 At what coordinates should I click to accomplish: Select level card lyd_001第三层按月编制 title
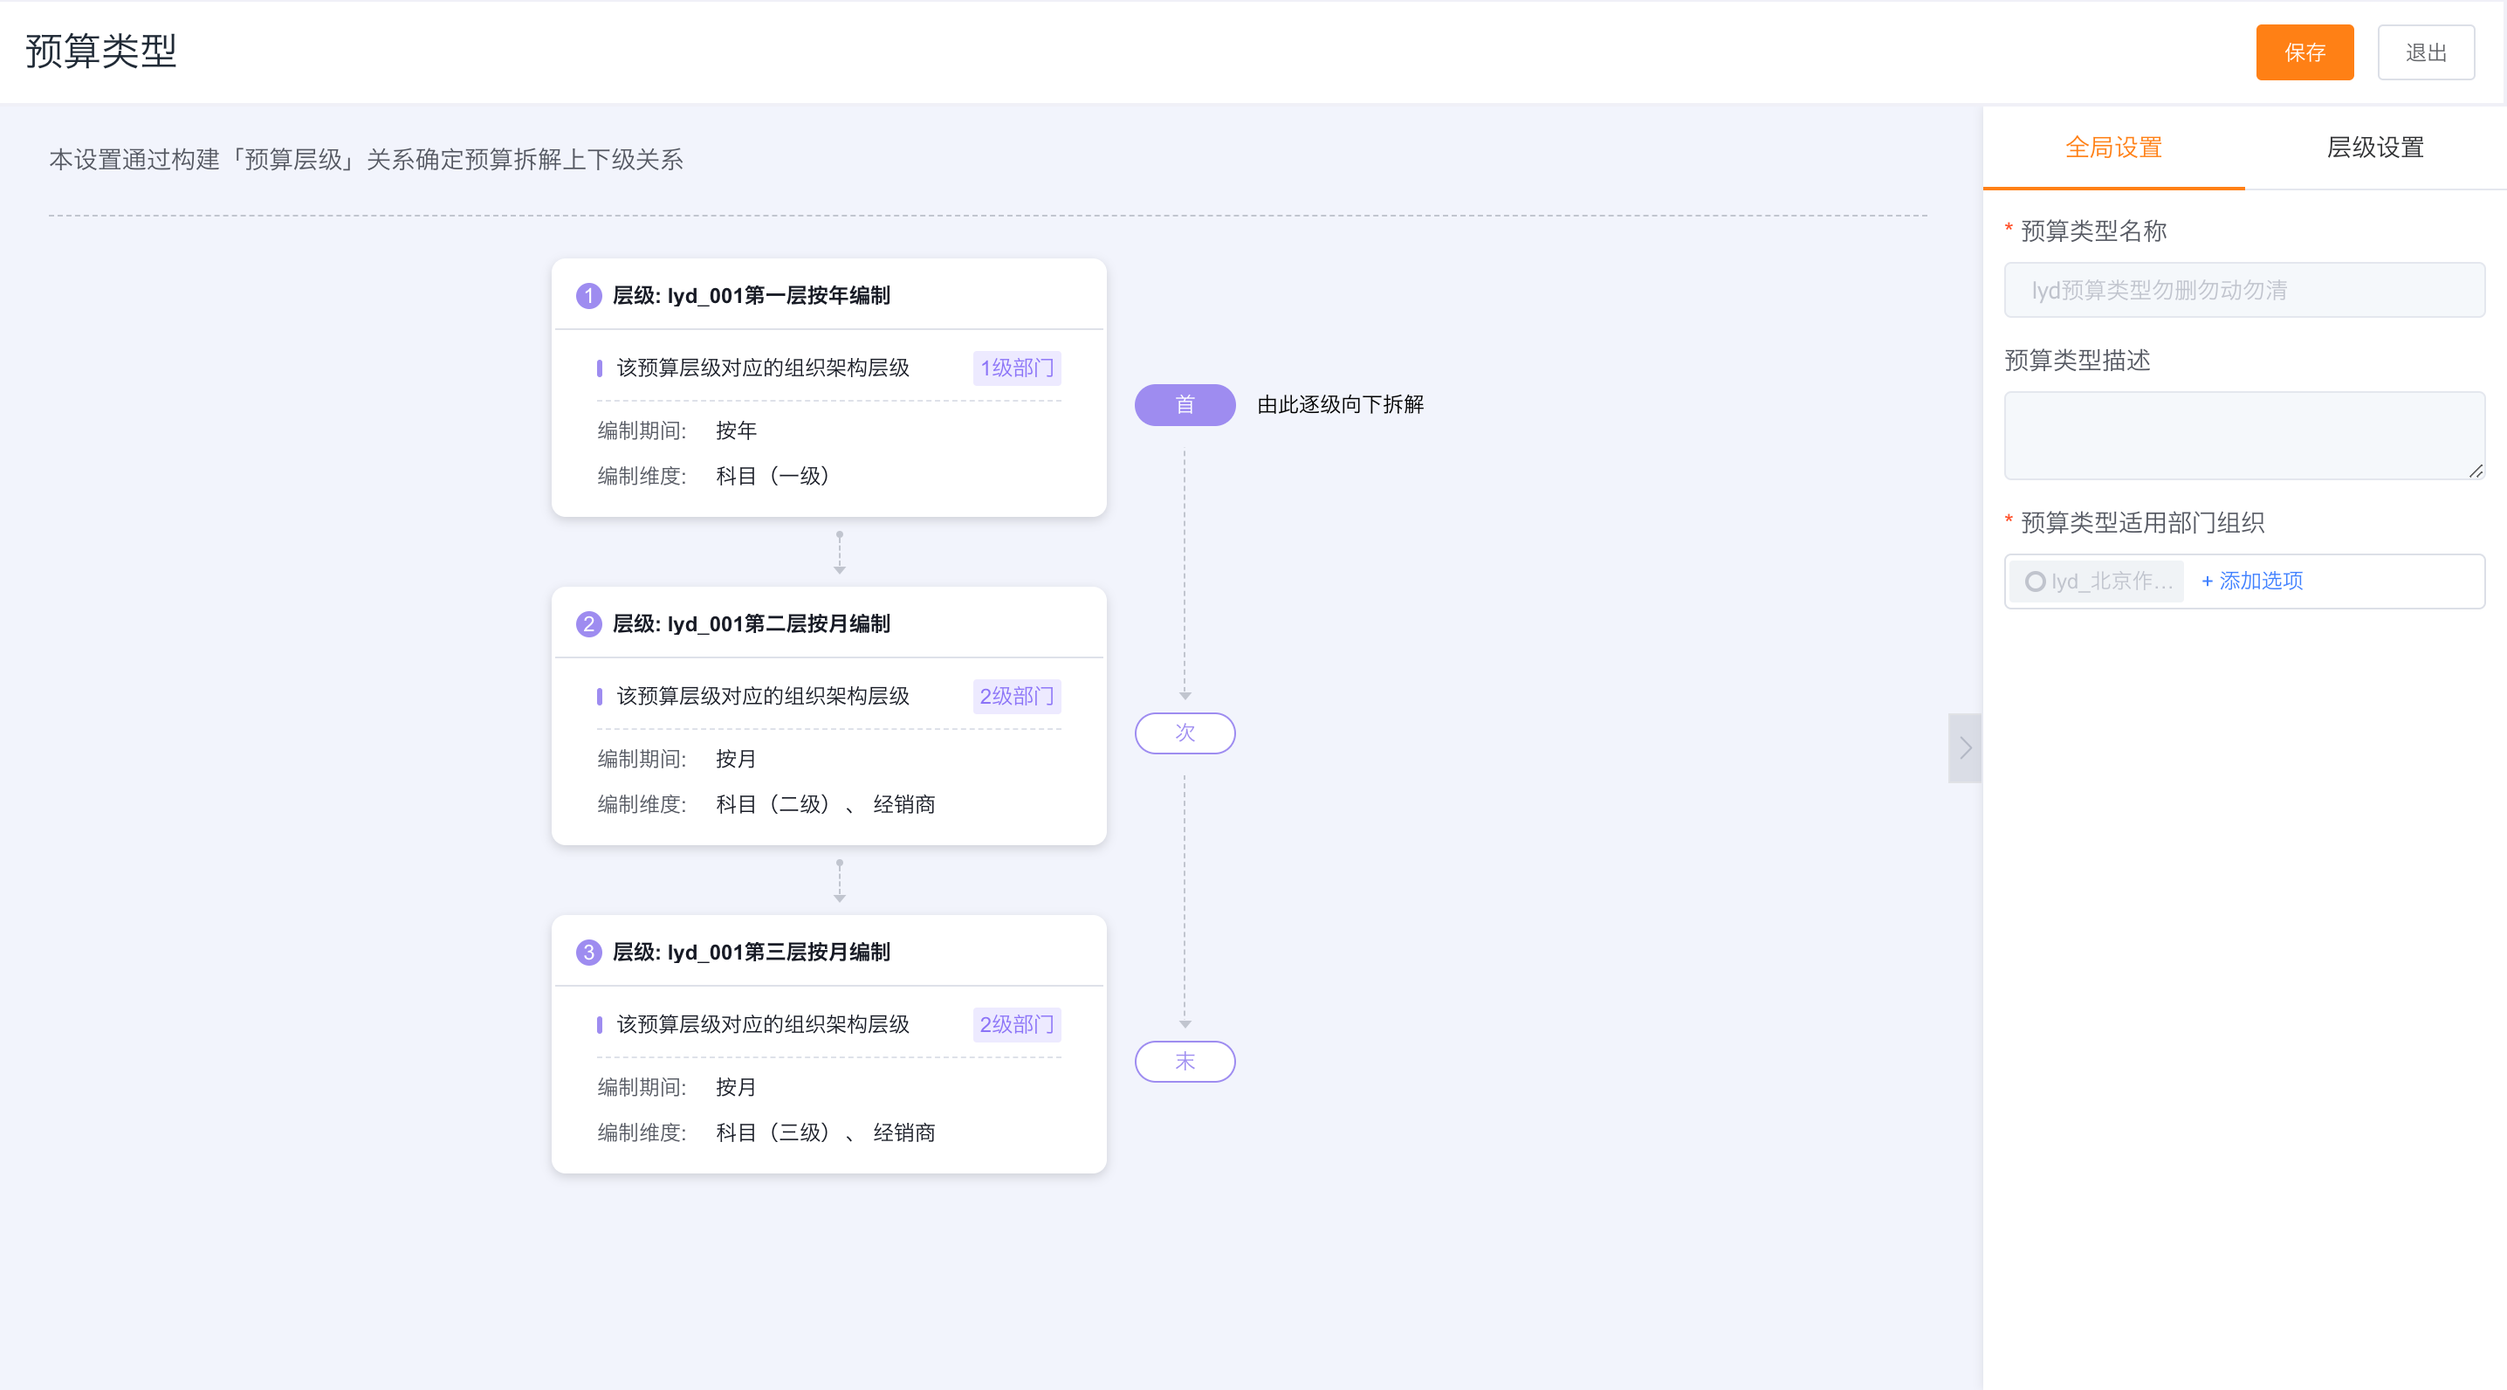[x=751, y=952]
